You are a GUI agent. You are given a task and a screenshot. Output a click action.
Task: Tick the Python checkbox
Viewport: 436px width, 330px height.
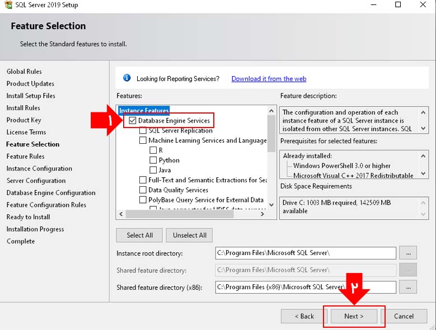click(x=153, y=161)
